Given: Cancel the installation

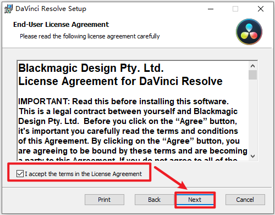Looking at the screenshot, I should 245,200.
